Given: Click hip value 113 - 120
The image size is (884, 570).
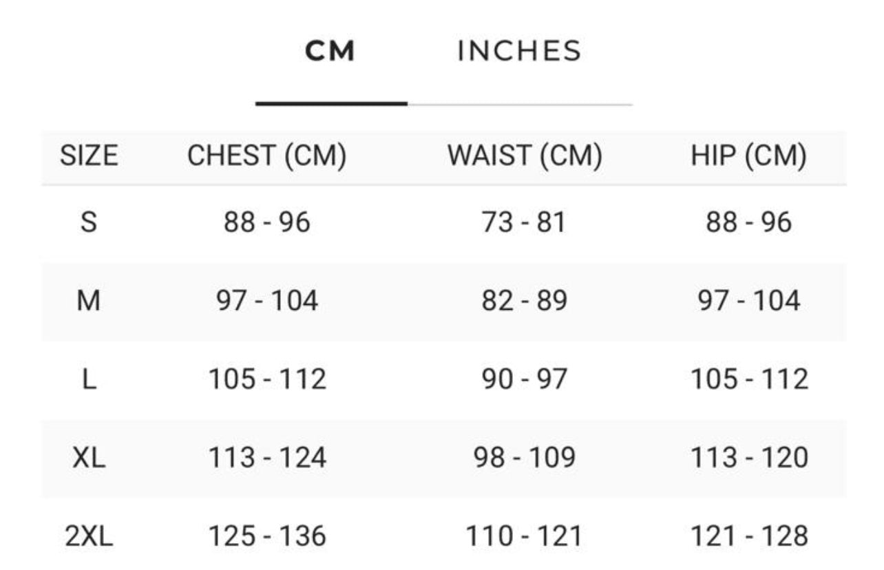Looking at the screenshot, I should [749, 458].
